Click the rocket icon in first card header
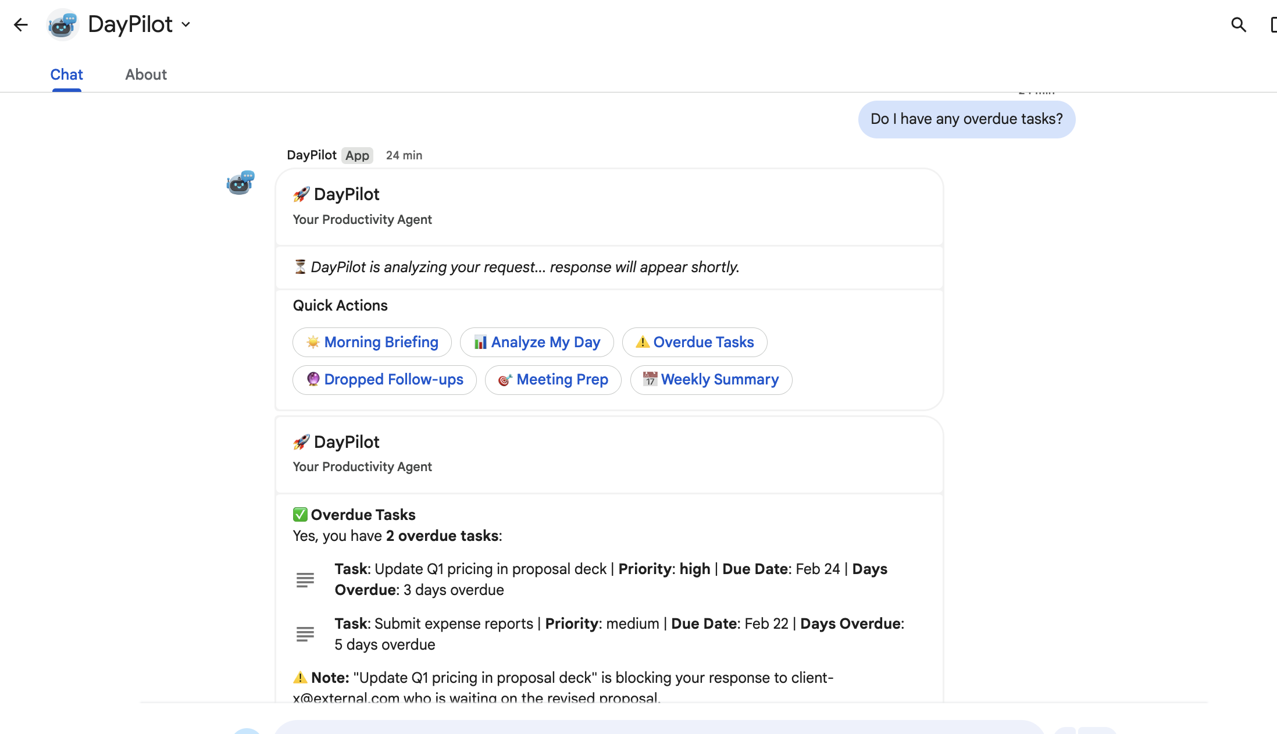Image resolution: width=1277 pixels, height=734 pixels. [301, 194]
